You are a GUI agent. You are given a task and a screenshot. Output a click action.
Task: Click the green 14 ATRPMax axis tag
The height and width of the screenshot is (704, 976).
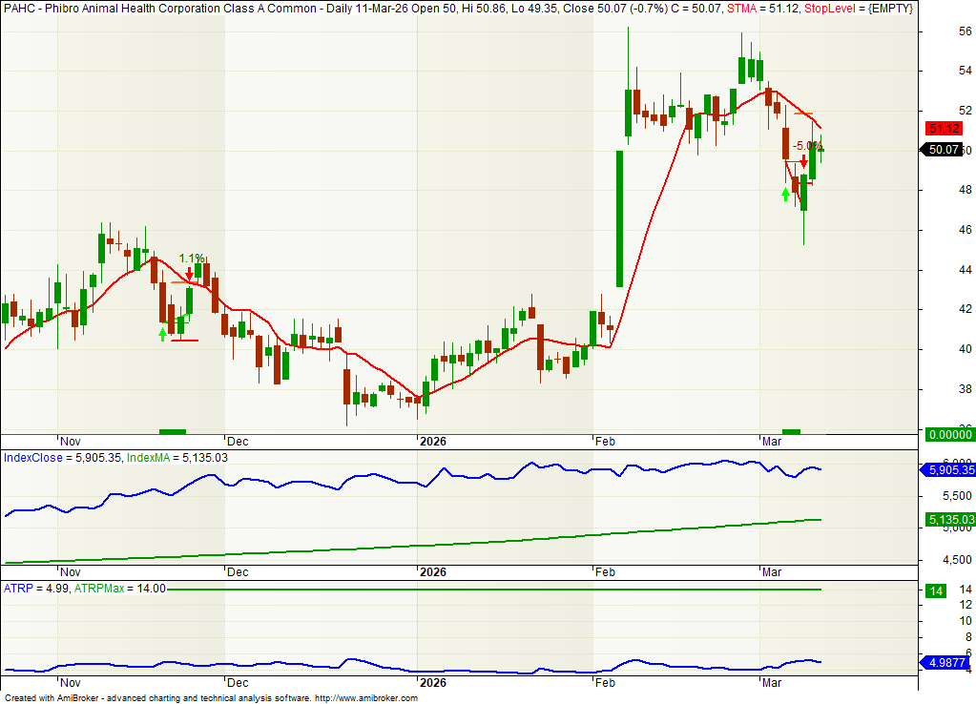pos(936,591)
